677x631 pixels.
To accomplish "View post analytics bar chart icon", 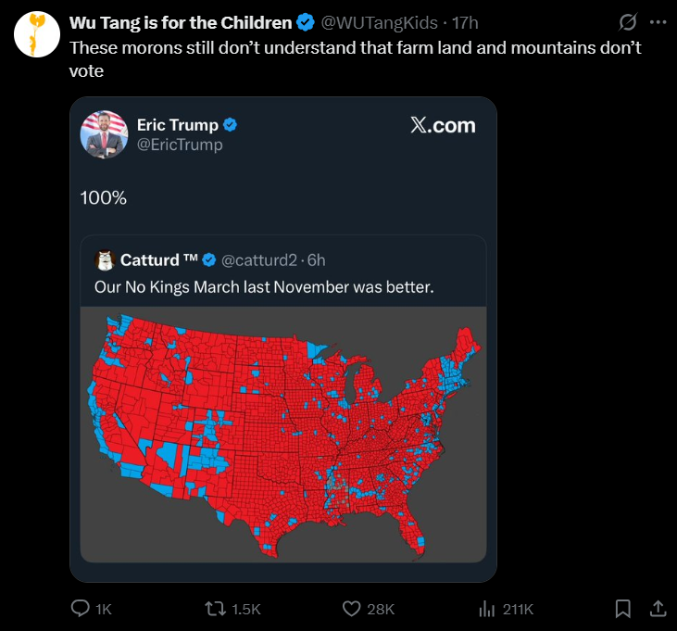I will (x=486, y=609).
